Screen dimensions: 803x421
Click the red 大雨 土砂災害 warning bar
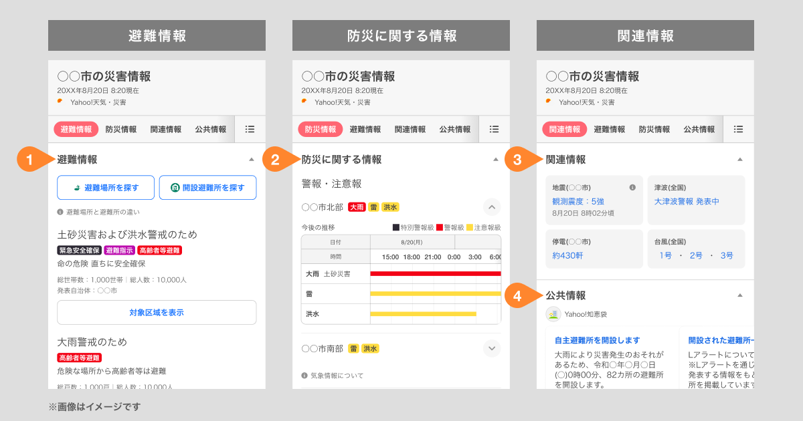click(435, 272)
